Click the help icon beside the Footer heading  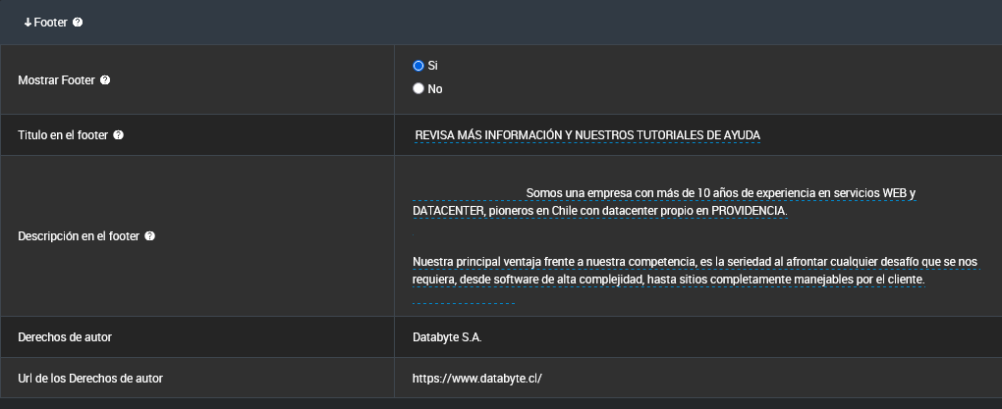(78, 22)
